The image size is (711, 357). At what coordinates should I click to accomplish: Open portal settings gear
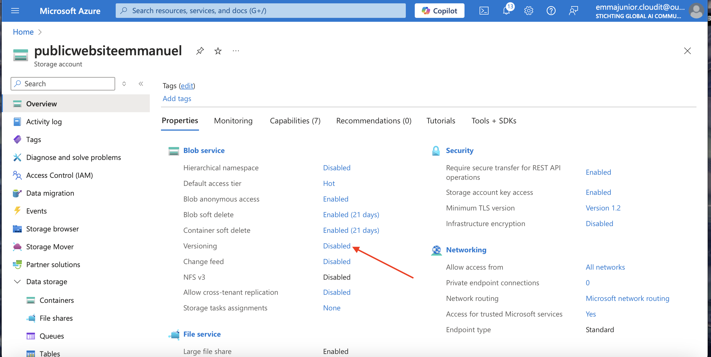coord(528,11)
